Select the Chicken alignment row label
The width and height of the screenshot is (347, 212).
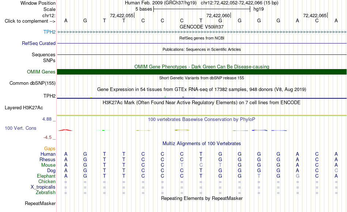click(x=47, y=181)
